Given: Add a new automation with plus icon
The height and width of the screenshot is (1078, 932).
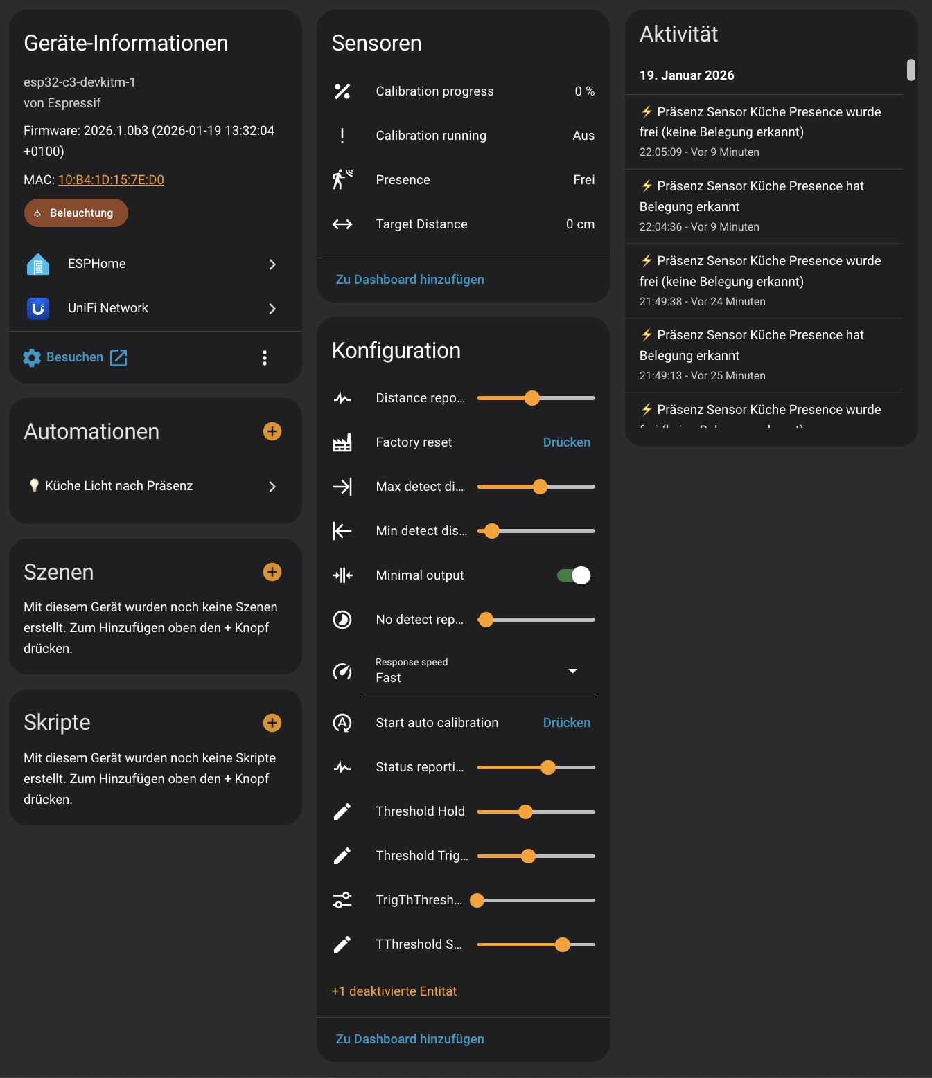Looking at the screenshot, I should [x=272, y=431].
